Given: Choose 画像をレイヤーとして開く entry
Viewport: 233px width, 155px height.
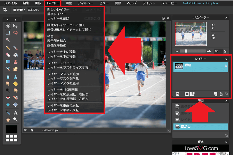Looking at the screenshot, I should point(66,25).
